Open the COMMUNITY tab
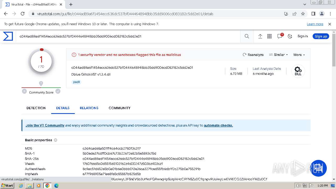 point(119,108)
